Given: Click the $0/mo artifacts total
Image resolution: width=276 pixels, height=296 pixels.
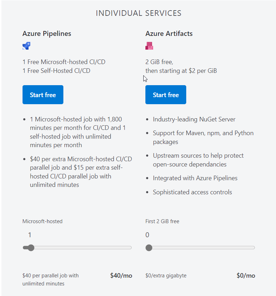Looking at the screenshot, I should click(x=246, y=276).
